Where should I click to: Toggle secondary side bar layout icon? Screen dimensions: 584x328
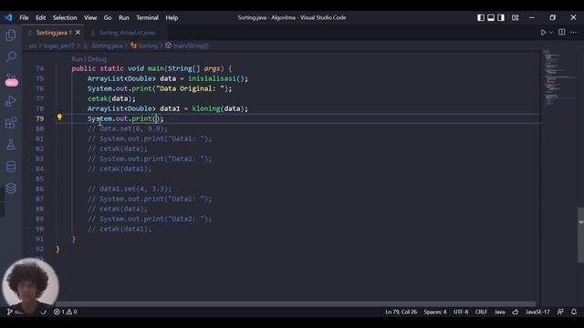(x=501, y=17)
